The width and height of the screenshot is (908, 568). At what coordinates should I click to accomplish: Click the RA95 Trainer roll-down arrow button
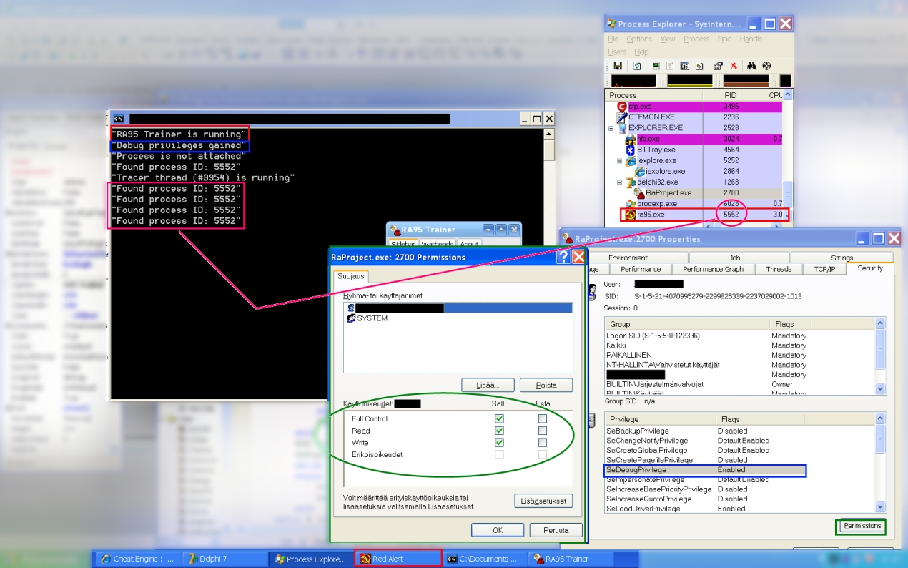(x=488, y=230)
